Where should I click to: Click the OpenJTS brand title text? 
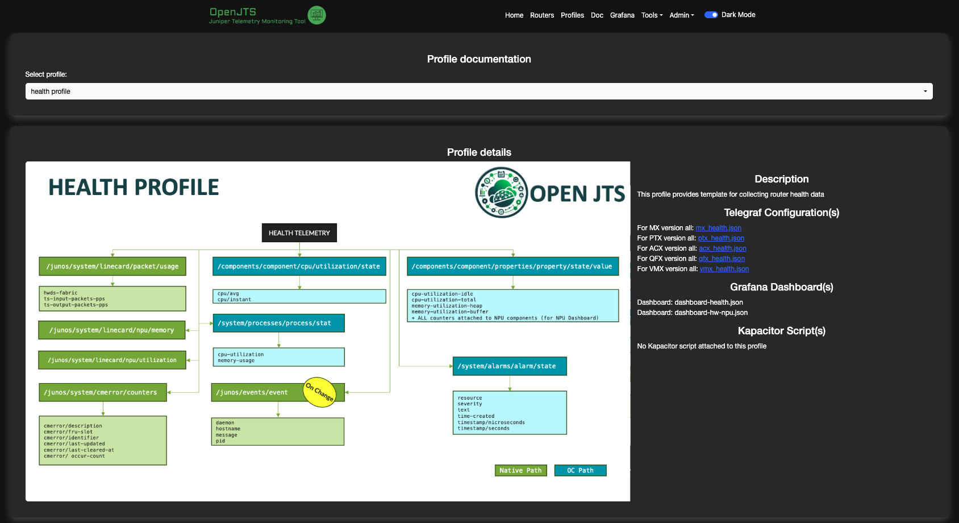(x=233, y=12)
